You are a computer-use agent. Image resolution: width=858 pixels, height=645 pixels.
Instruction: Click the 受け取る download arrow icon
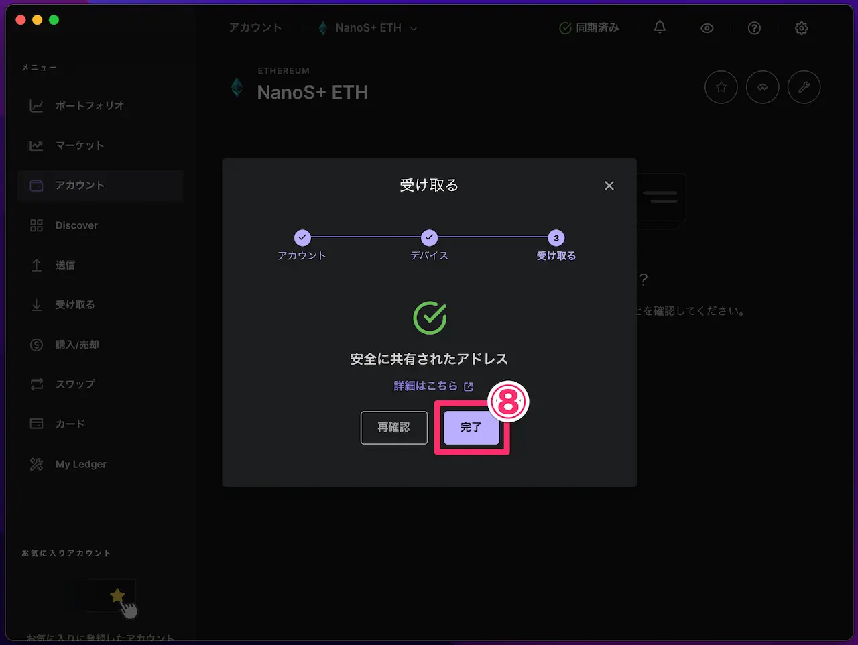click(x=37, y=305)
